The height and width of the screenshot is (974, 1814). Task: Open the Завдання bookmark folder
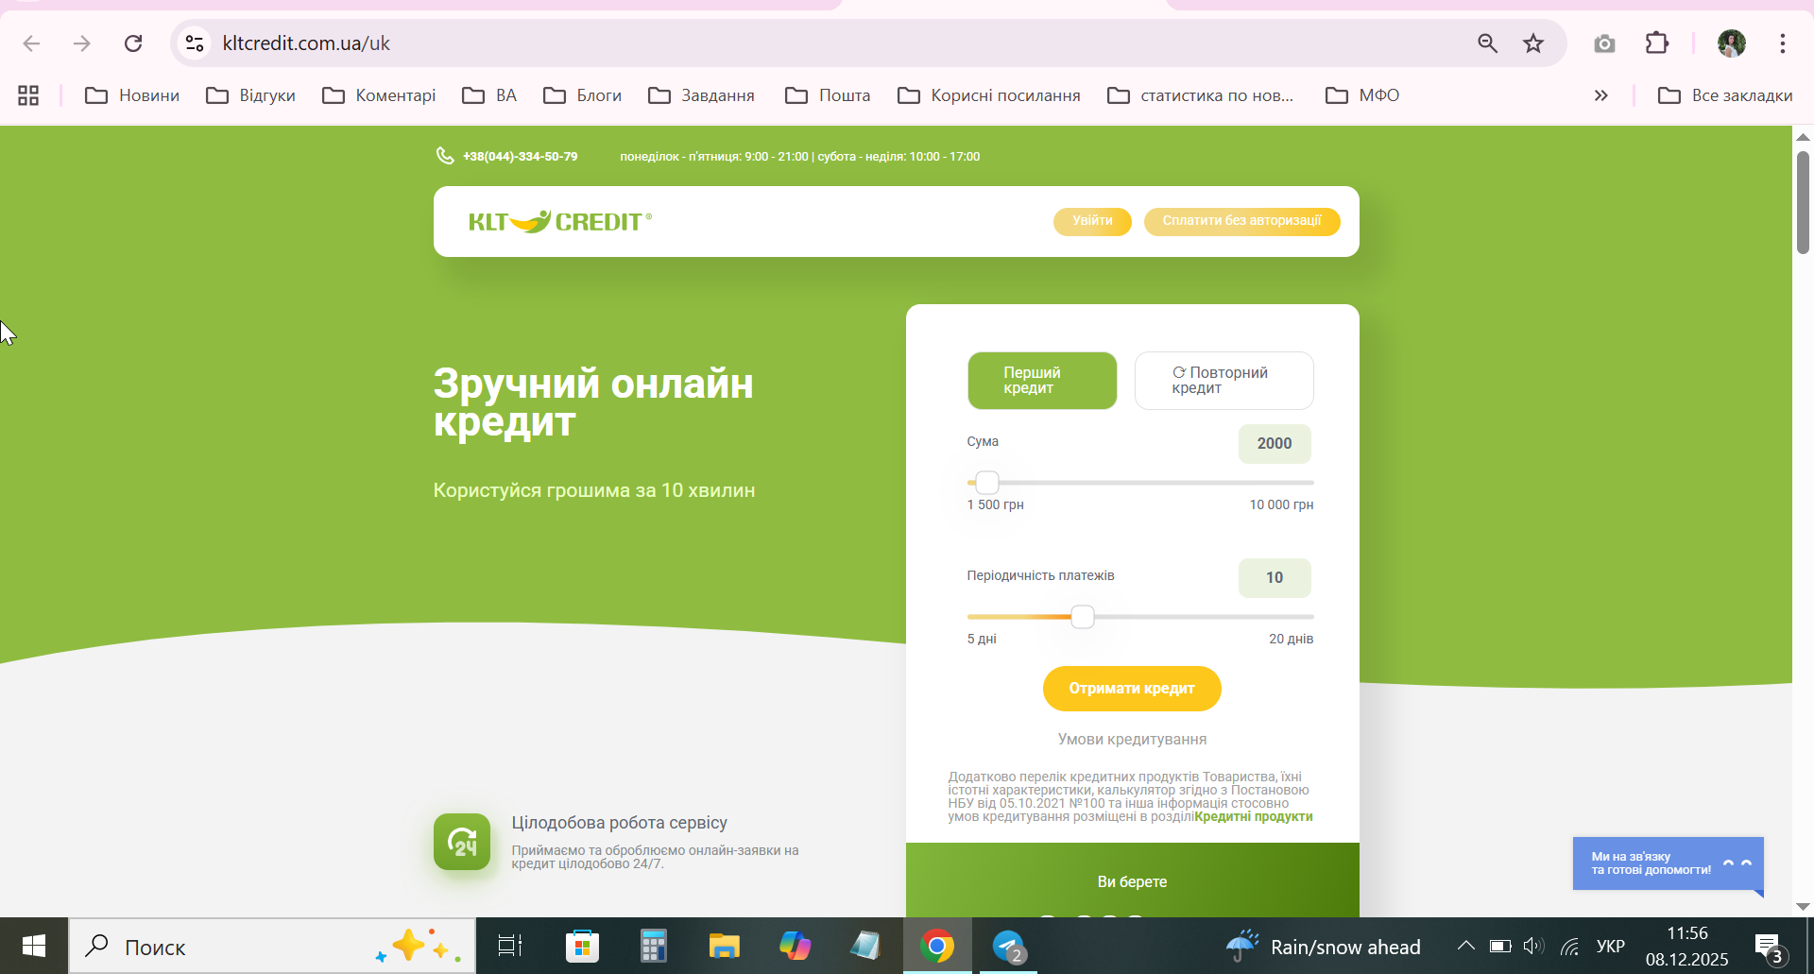701,95
